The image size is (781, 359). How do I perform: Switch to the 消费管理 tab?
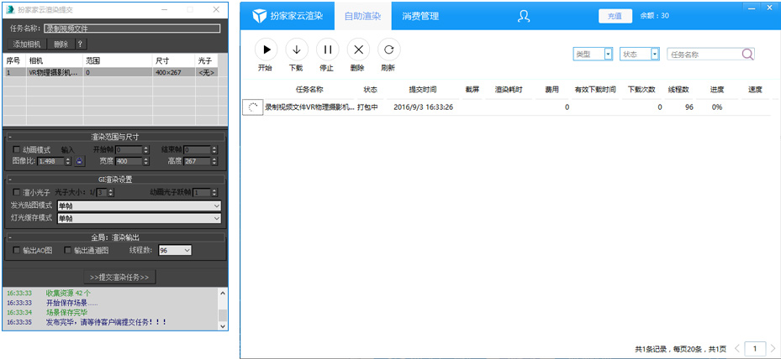tap(420, 16)
